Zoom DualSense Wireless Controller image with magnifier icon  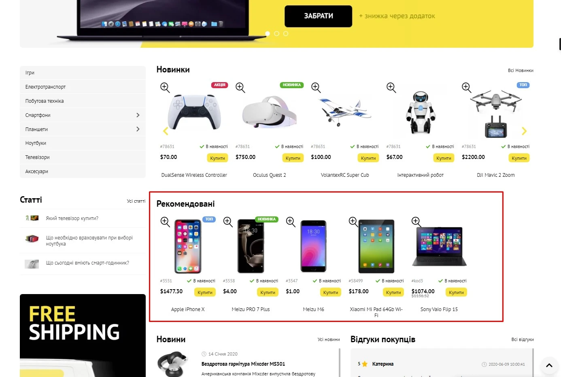click(x=165, y=87)
